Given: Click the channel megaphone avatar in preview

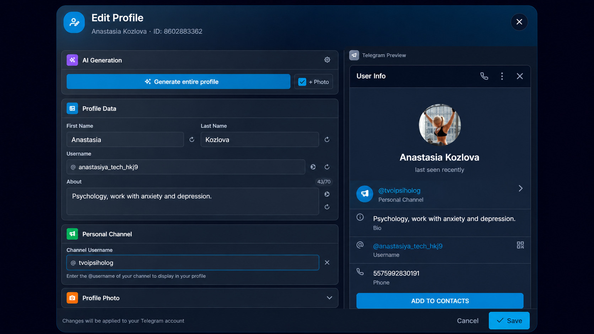Looking at the screenshot, I should (364, 194).
